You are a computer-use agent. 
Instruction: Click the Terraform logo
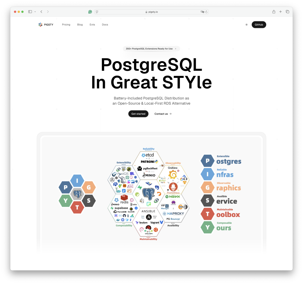tap(142, 223)
